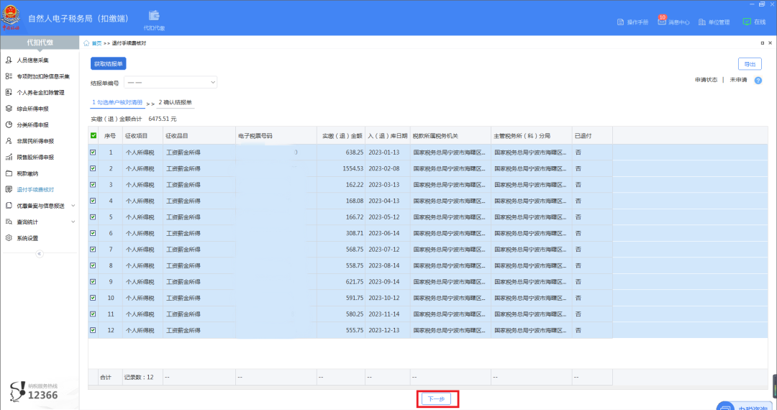Click the home icon in breadcrumb
Image resolution: width=777 pixels, height=410 pixels.
pyautogui.click(x=86, y=43)
